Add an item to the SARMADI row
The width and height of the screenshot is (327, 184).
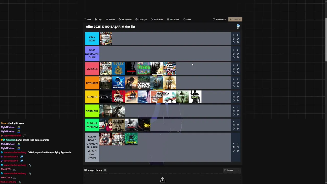coord(233,107)
